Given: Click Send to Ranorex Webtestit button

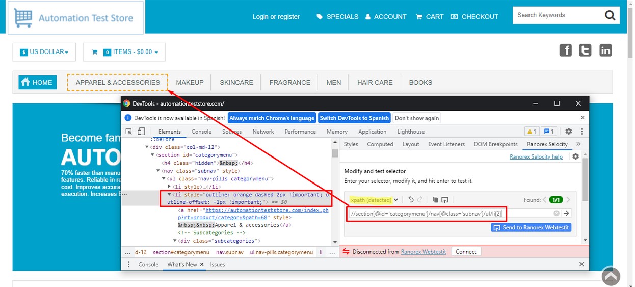Looking at the screenshot, I should [x=531, y=227].
